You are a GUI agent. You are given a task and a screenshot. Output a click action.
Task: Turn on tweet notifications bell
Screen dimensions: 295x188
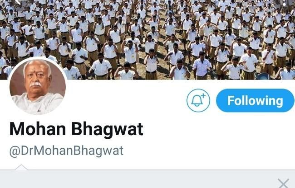coord(198,101)
